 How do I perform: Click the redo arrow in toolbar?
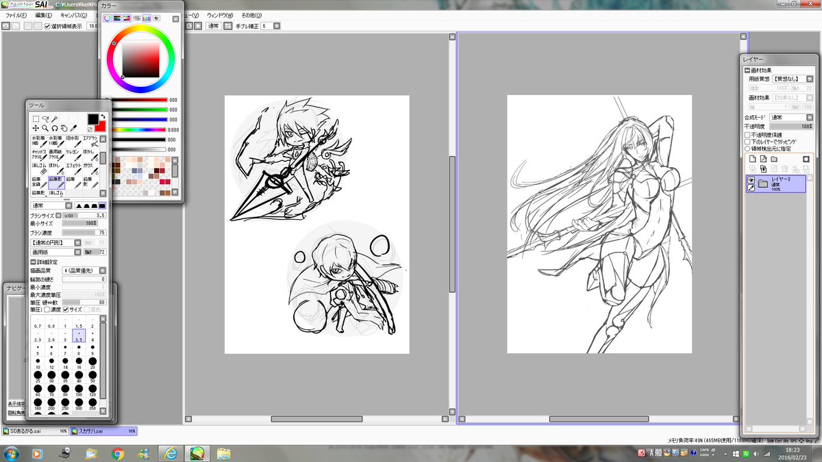(15, 26)
